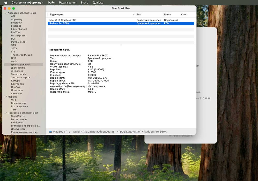
Task: Click the pane splitter handle dot
Action: point(121,45)
